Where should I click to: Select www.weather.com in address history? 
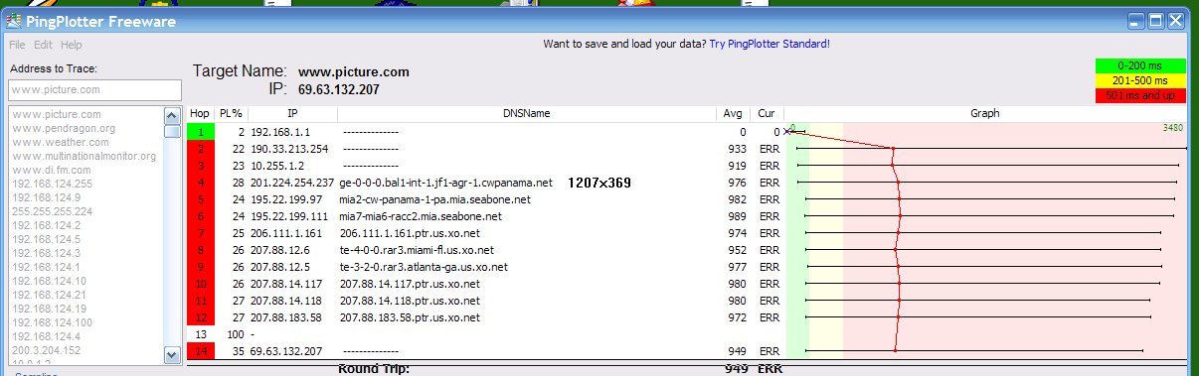pyautogui.click(x=60, y=142)
